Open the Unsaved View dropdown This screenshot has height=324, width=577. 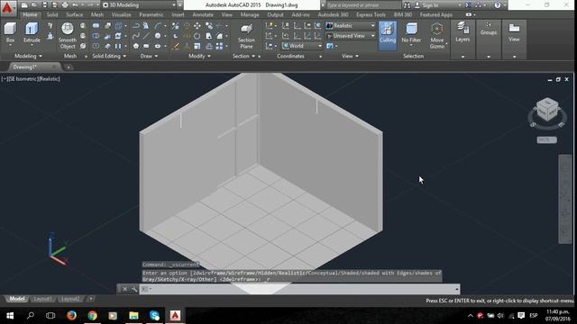351,36
